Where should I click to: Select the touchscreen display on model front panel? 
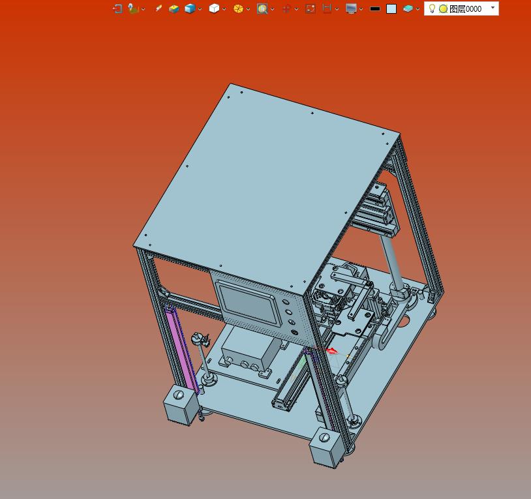(249, 304)
